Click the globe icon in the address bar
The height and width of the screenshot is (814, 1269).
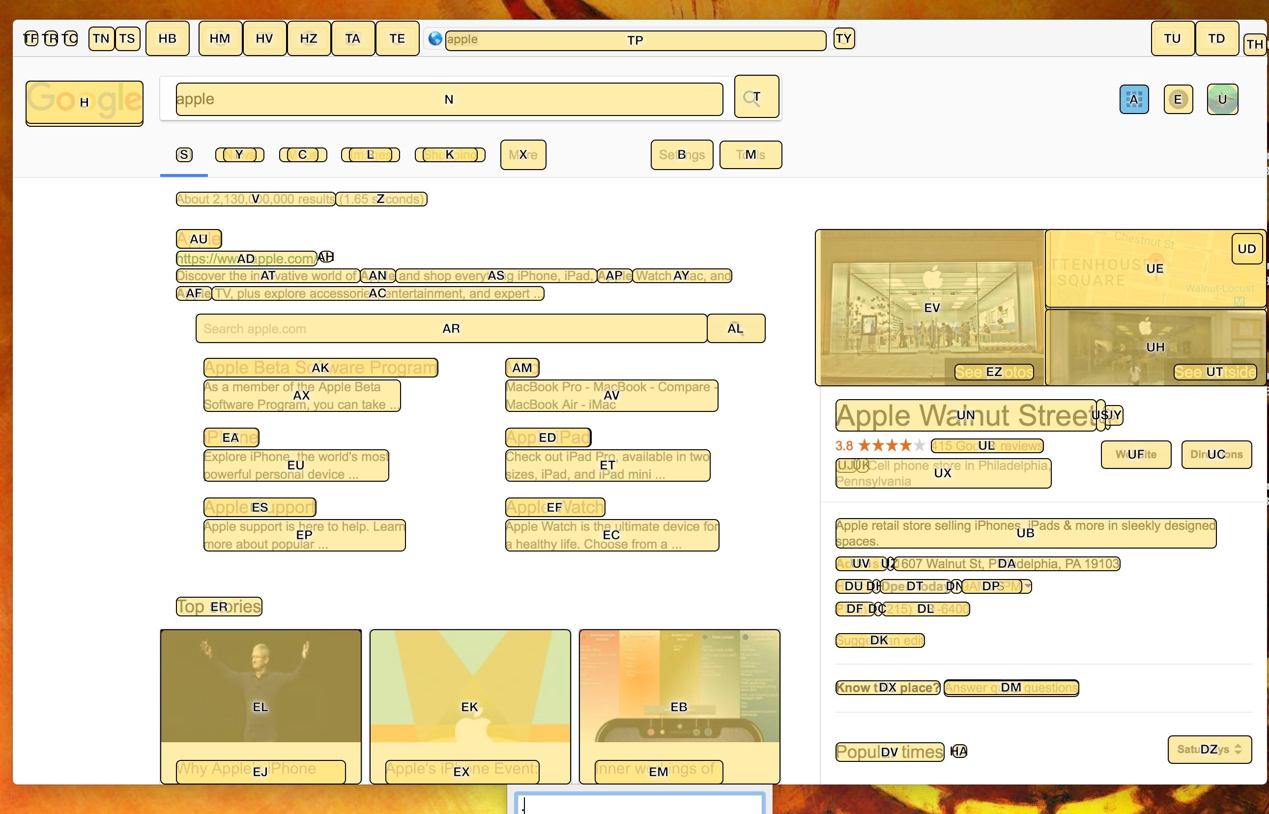click(x=435, y=38)
